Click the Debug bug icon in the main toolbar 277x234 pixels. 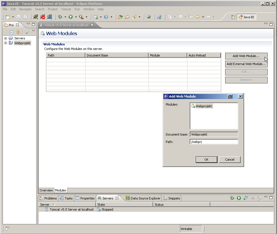click(60, 17)
